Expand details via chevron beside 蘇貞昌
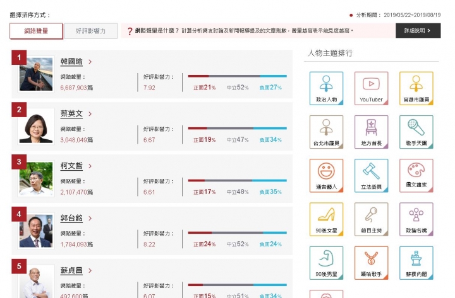 pos(90,270)
